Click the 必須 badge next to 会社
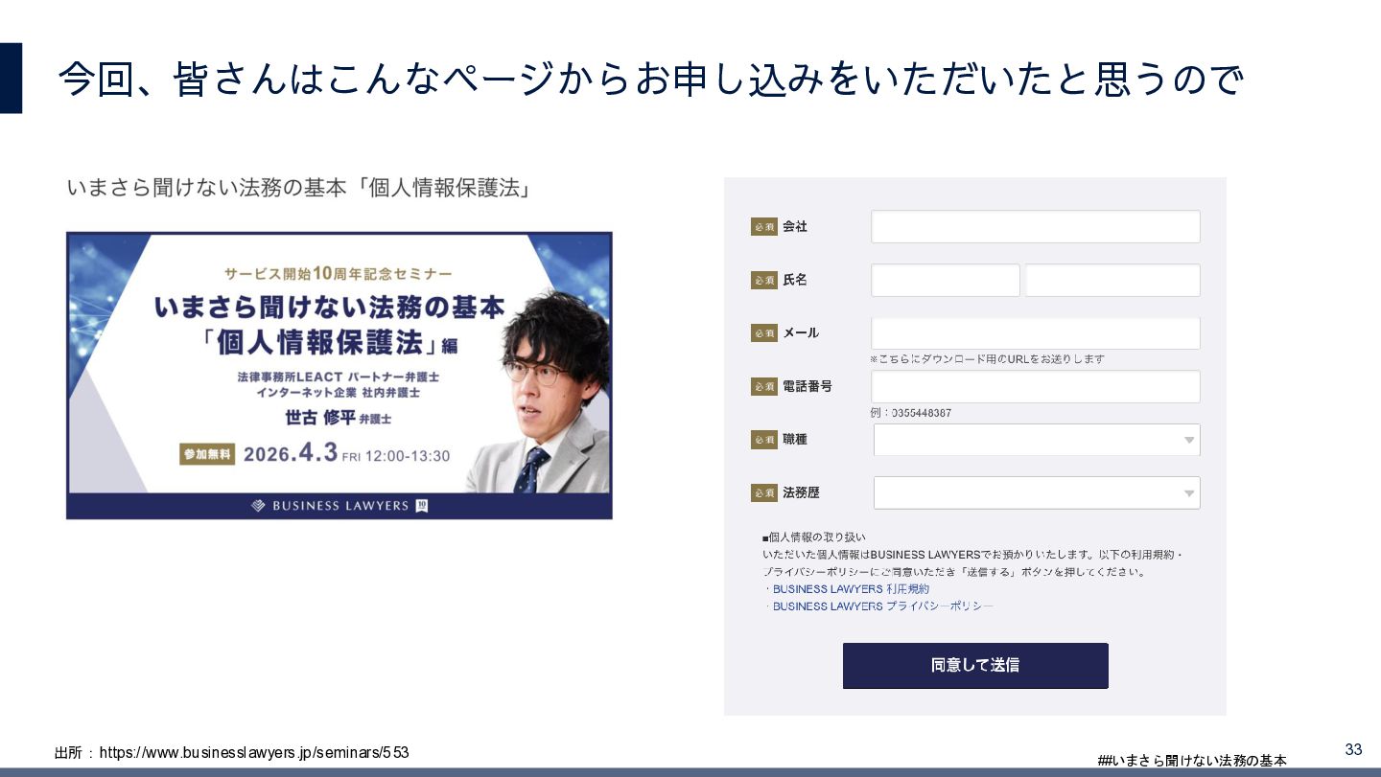Viewport: 1381px width, 777px height. pos(764,227)
